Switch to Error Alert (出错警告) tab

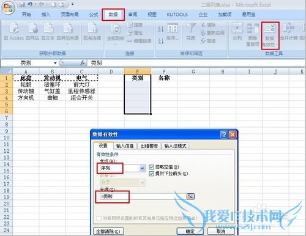pos(149,146)
